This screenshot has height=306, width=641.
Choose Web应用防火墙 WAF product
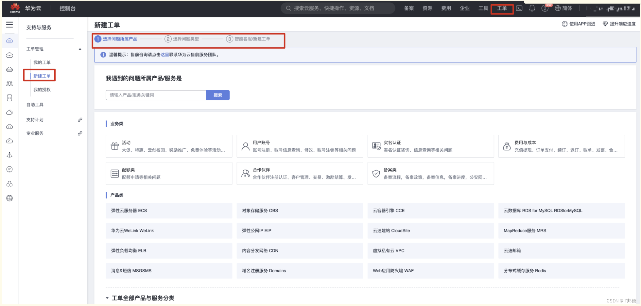coord(431,271)
